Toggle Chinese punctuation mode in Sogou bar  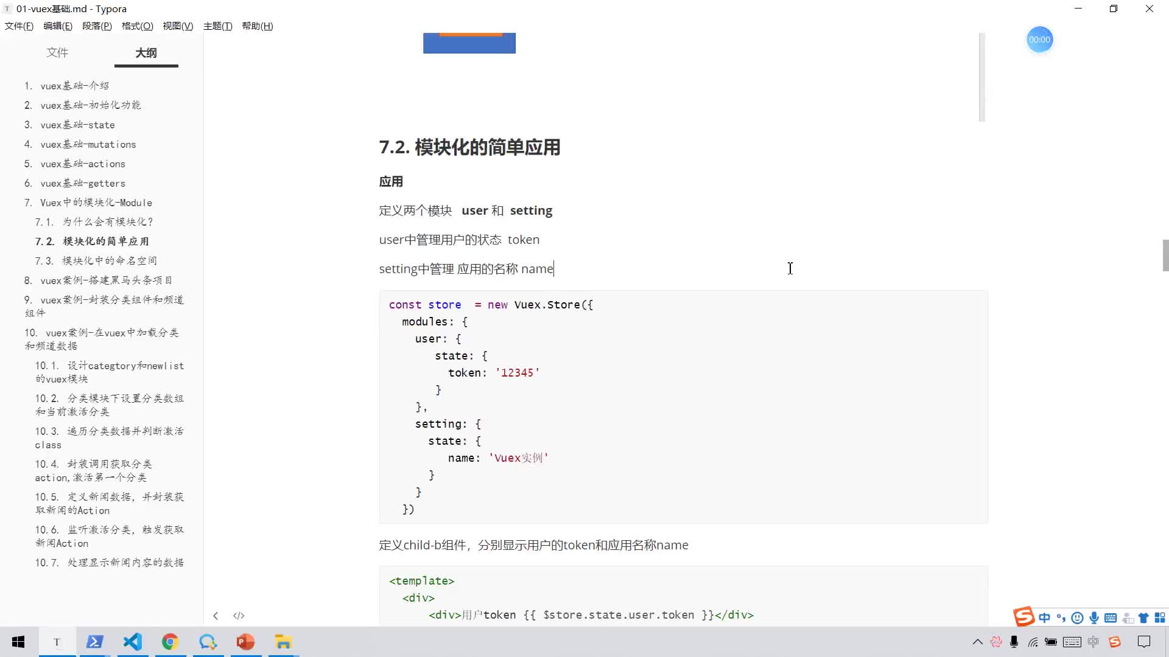1061,618
